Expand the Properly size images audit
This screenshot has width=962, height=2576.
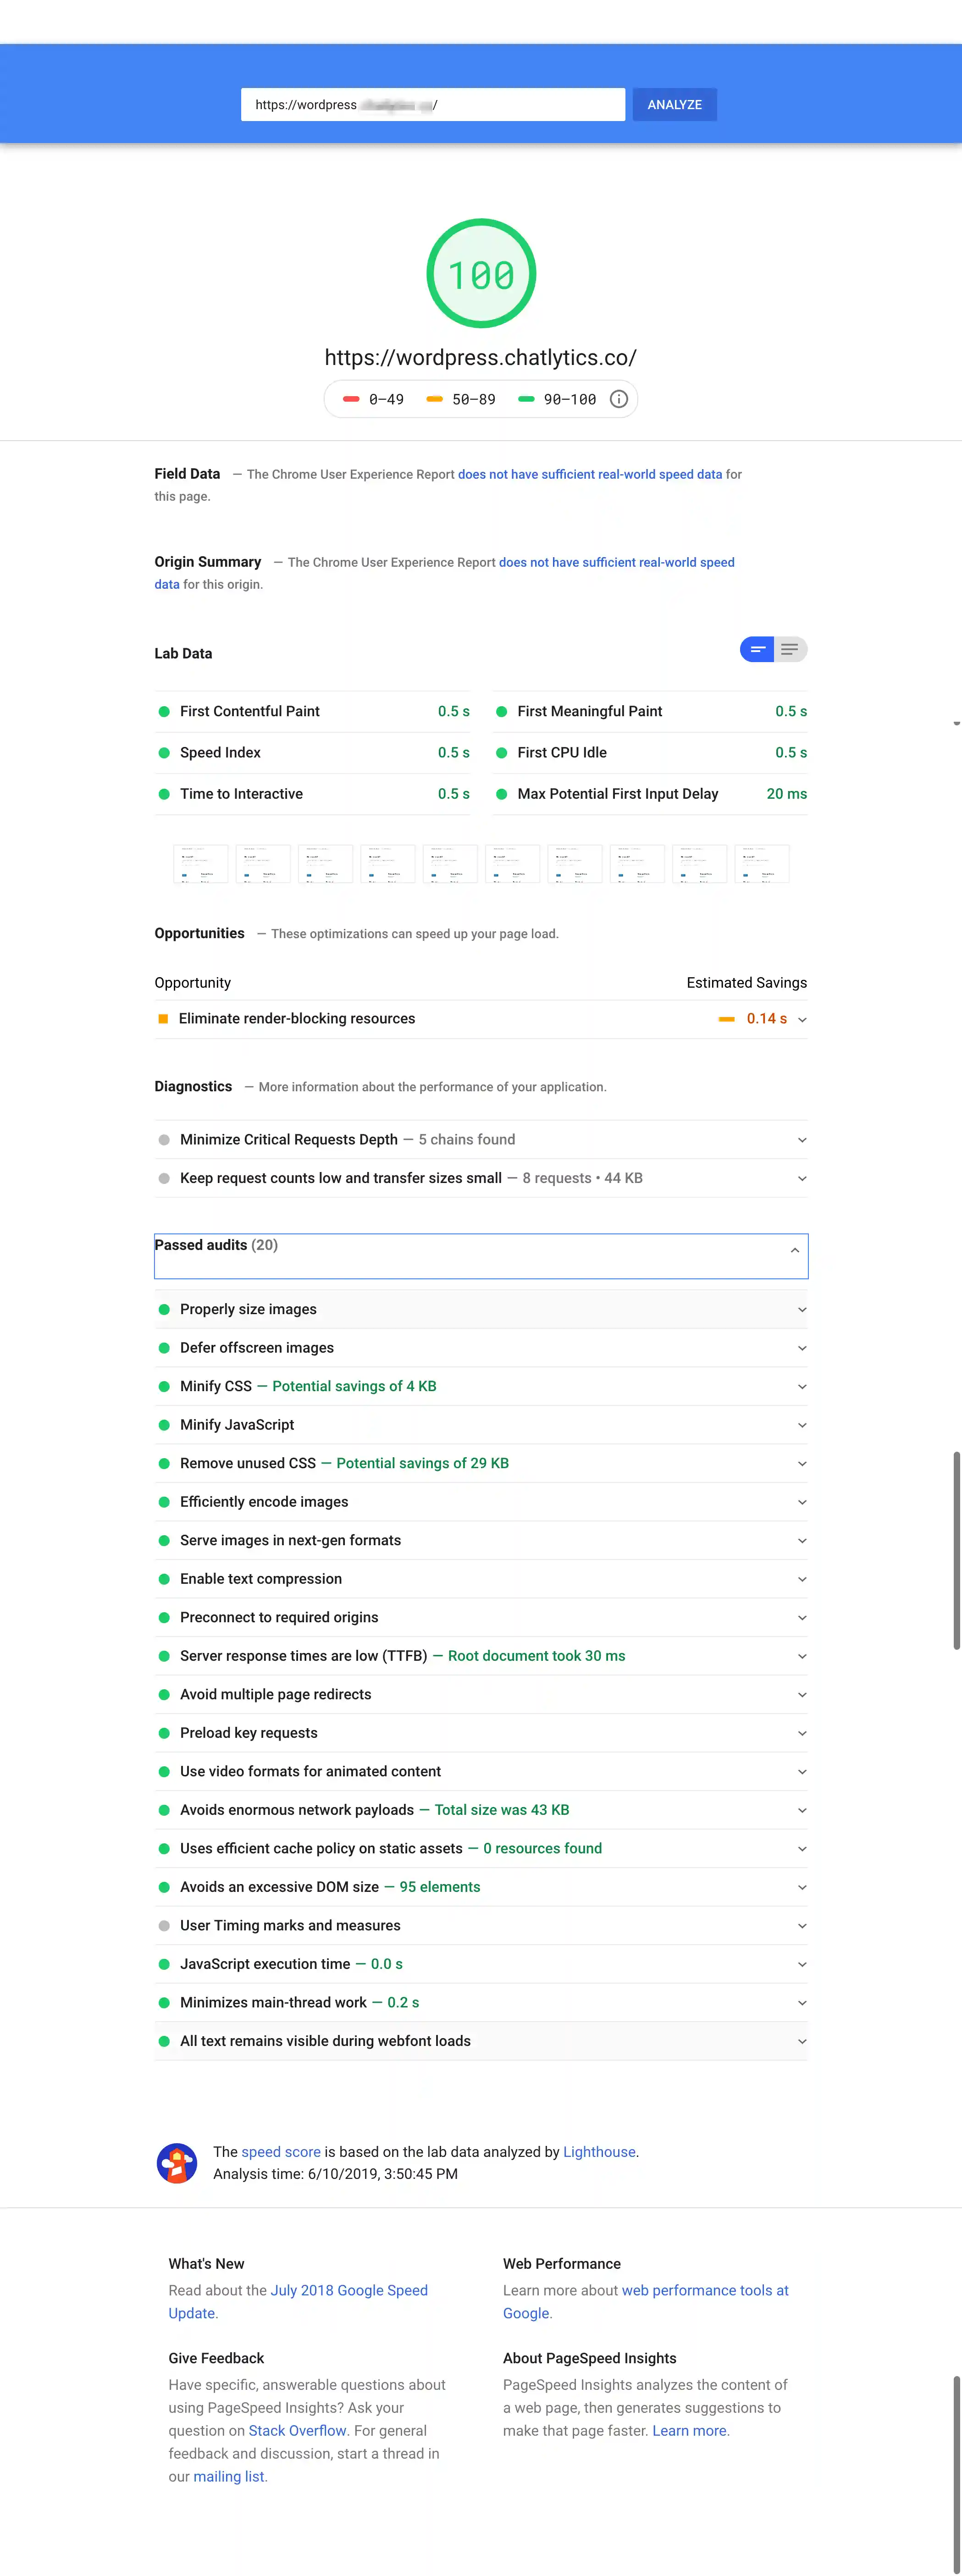(x=801, y=1308)
